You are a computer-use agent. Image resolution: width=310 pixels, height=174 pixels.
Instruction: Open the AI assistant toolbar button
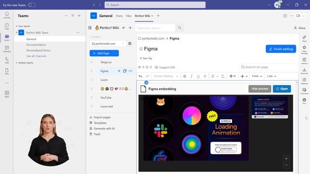232,76
